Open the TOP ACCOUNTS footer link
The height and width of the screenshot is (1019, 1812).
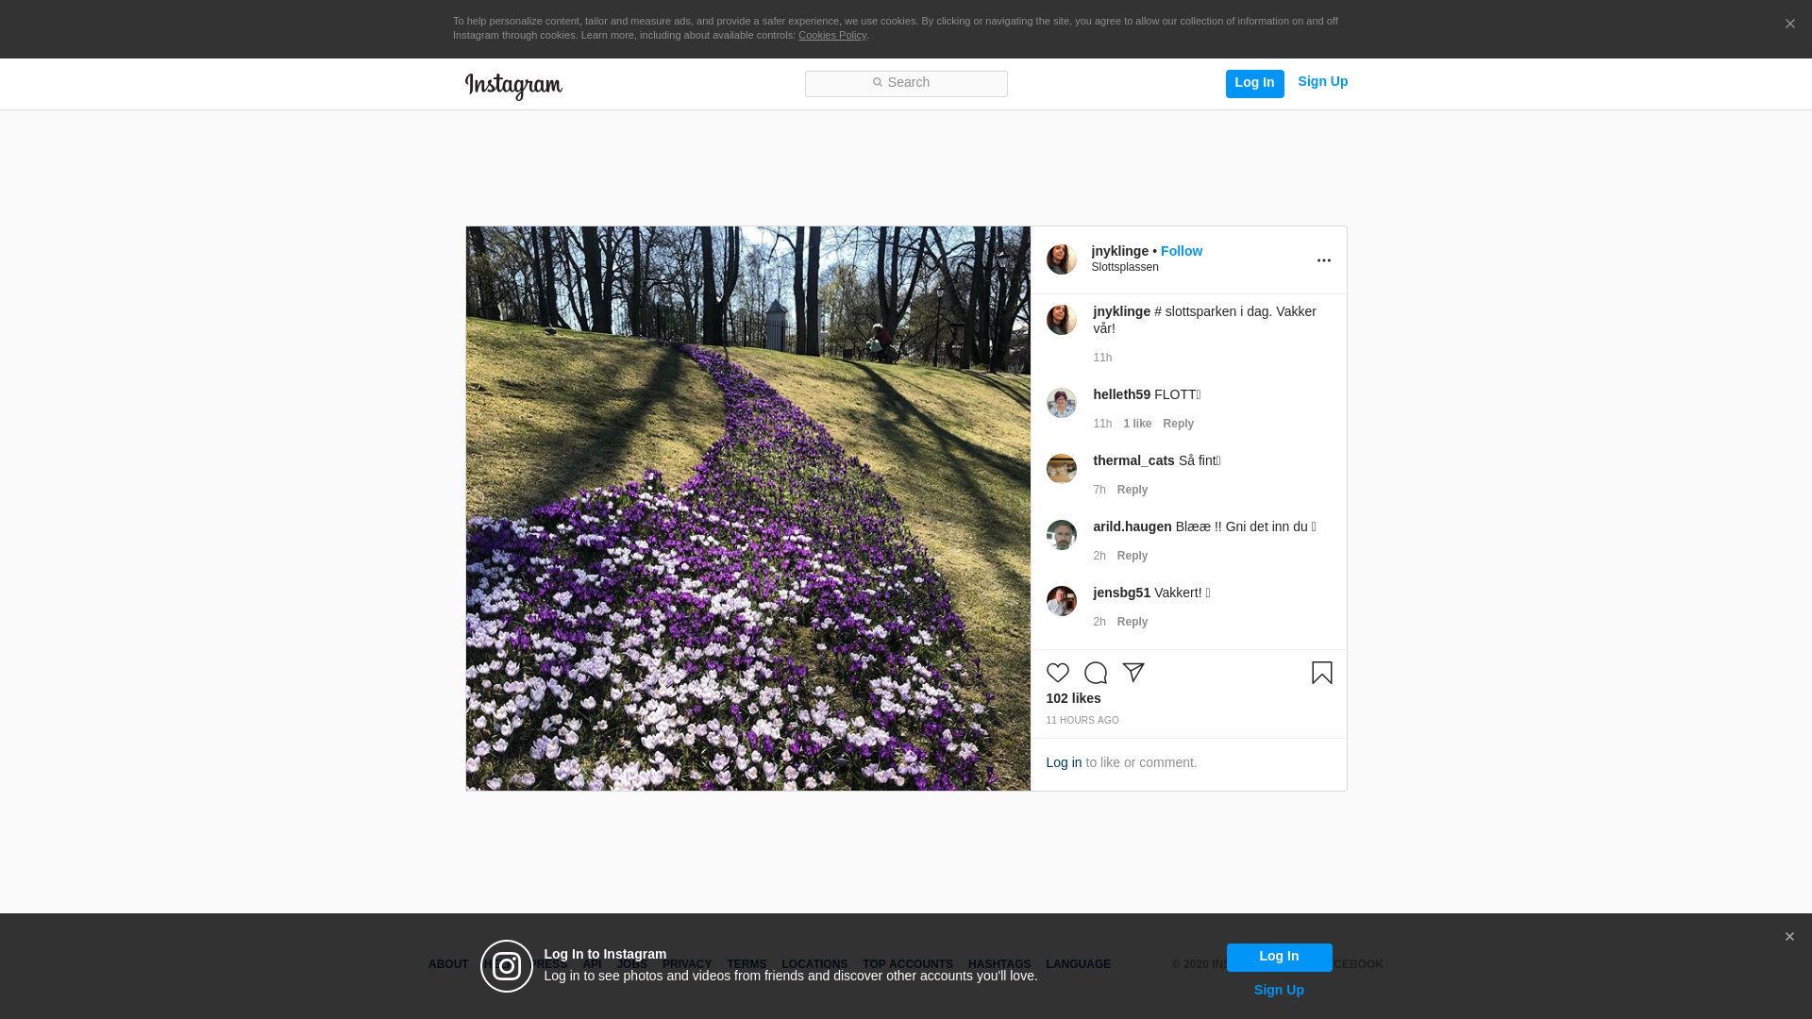pos(908,964)
